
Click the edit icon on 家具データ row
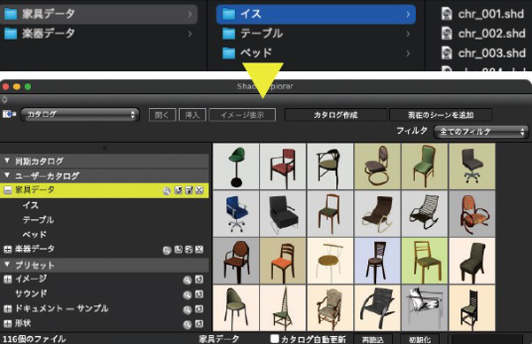click(x=189, y=191)
